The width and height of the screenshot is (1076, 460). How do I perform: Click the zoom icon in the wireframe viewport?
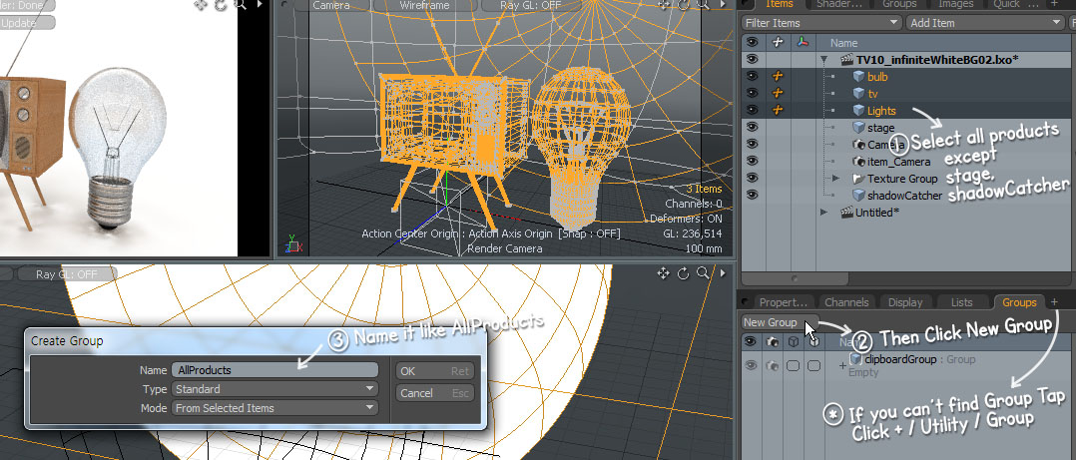pyautogui.click(x=702, y=5)
